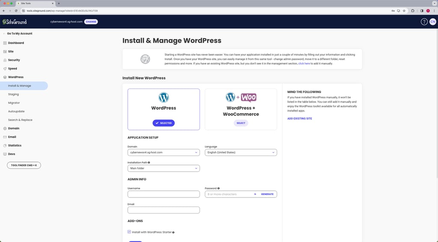
Task: Click the SELECTED button on WordPress card
Action: click(163, 123)
